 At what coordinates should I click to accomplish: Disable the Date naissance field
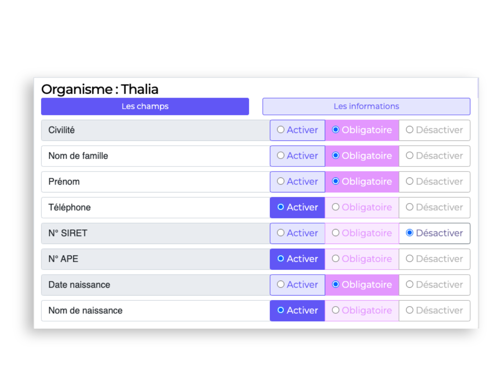(434, 285)
